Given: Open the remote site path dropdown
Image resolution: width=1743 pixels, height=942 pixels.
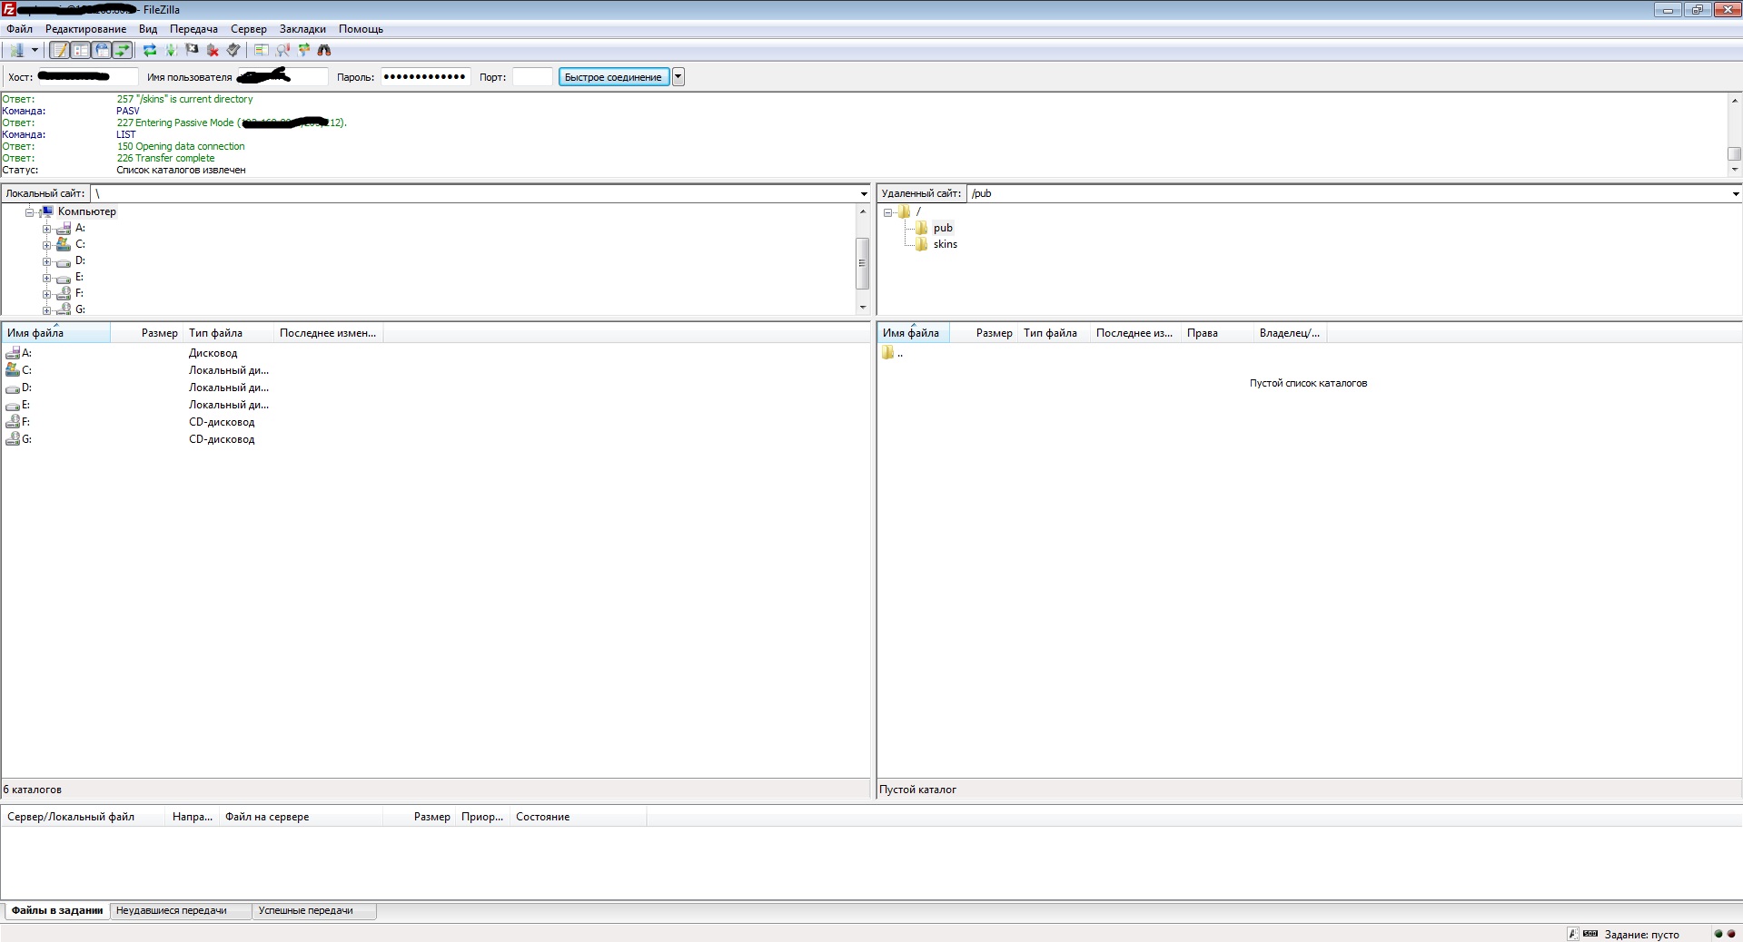Looking at the screenshot, I should point(1735,193).
